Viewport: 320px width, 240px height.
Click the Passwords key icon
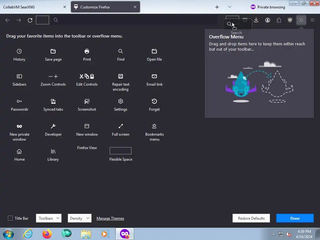19,101
